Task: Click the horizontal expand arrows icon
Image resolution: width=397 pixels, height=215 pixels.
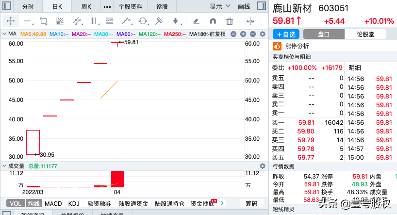Action: coord(250,21)
